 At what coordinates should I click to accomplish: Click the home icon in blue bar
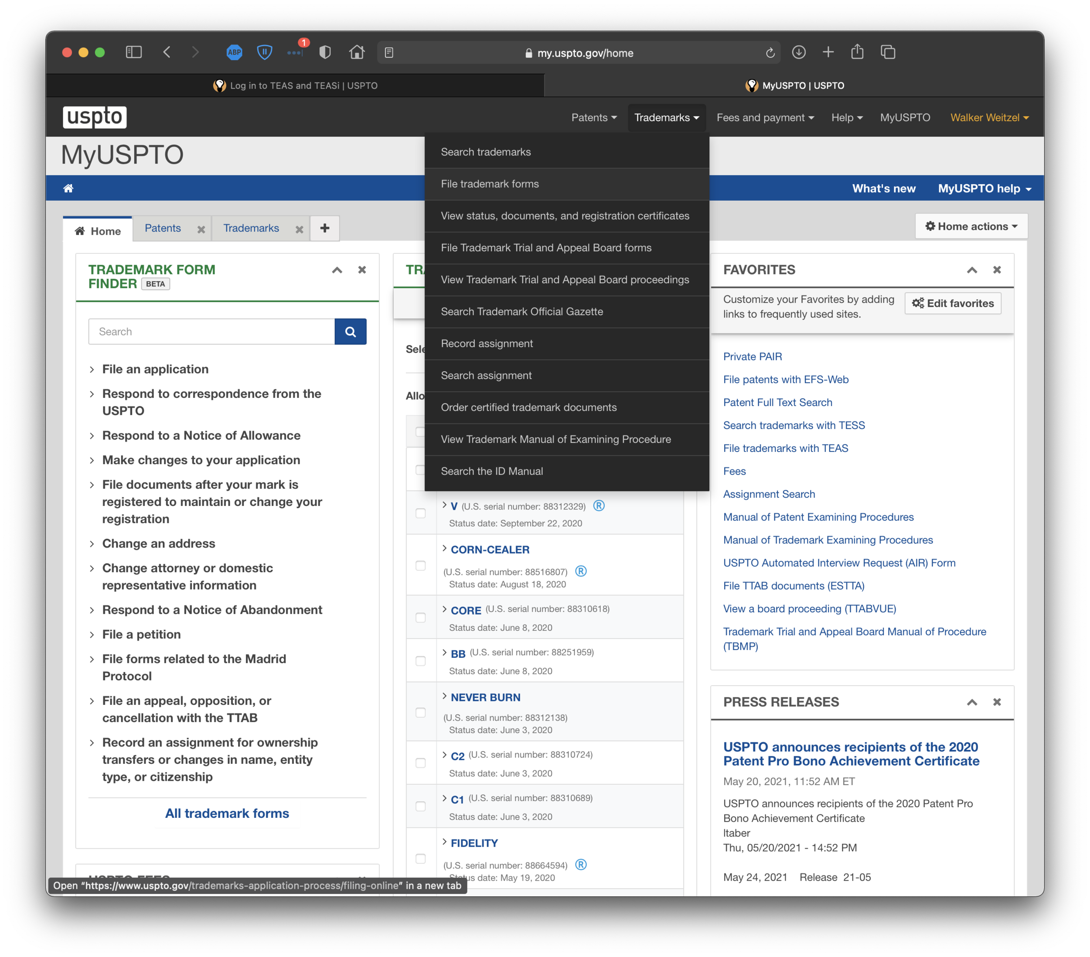pos(68,188)
